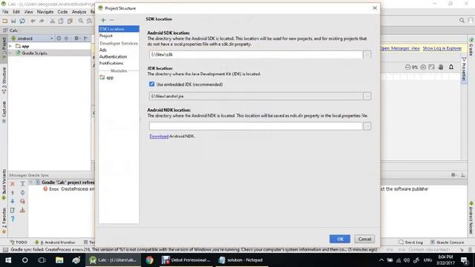
Task: Open the Event Log tool window
Action: (410, 243)
